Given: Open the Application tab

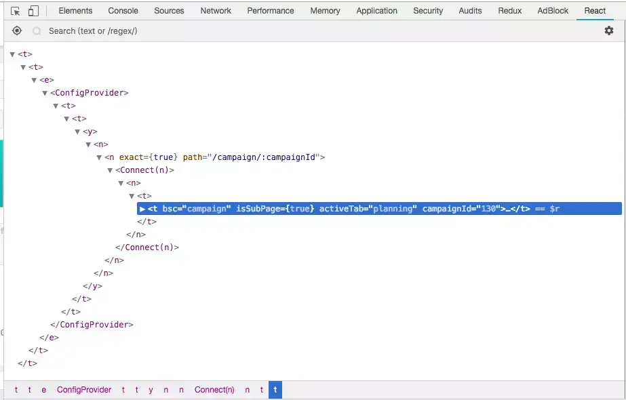Looking at the screenshot, I should 376,11.
